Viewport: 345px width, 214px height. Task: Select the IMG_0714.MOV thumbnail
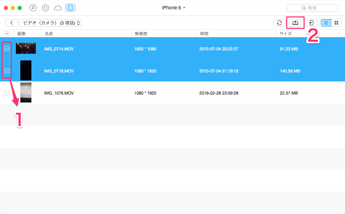26,48
